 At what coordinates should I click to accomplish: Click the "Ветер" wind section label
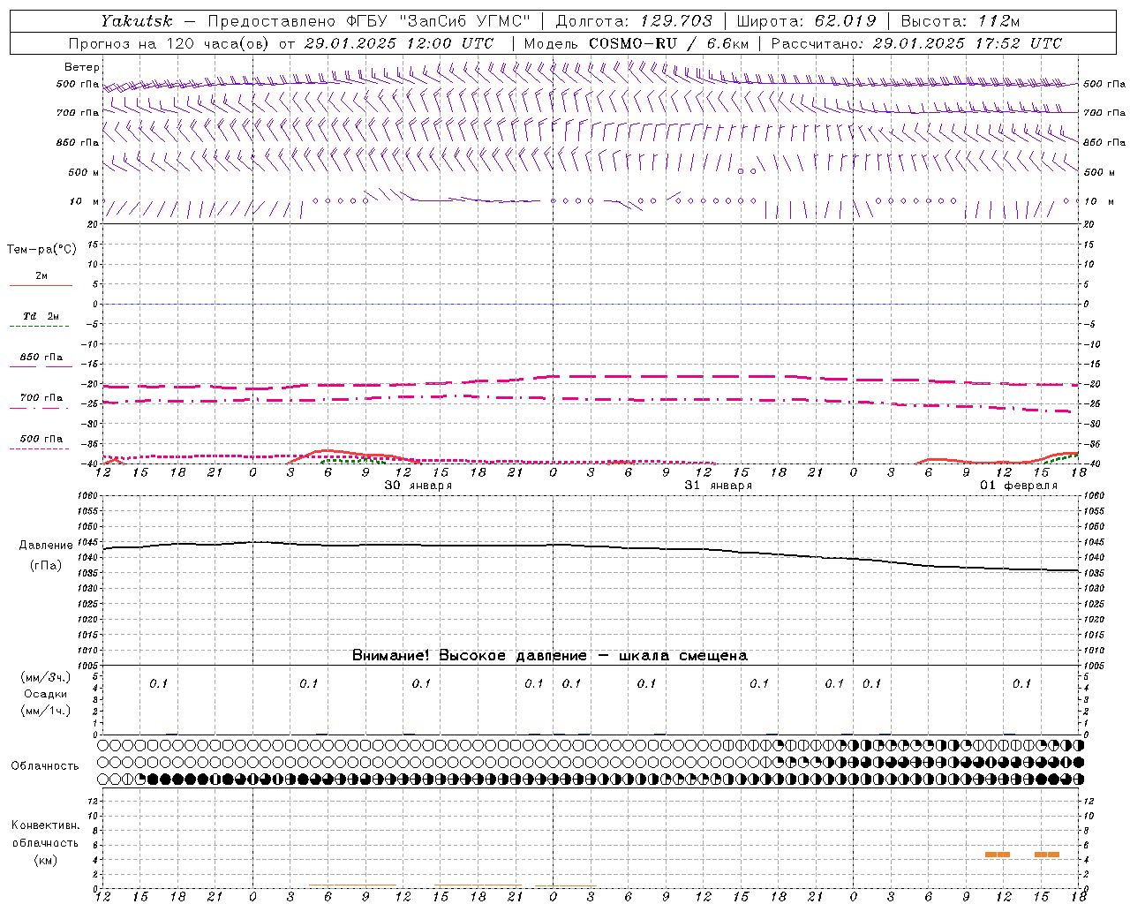(82, 67)
